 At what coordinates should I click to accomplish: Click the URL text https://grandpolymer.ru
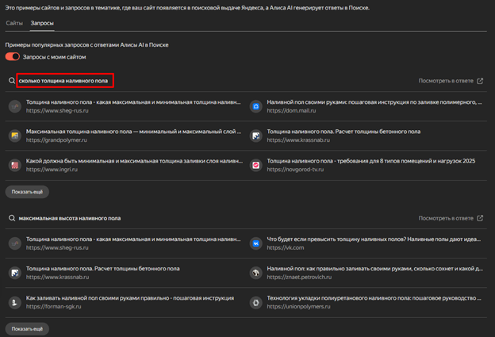56,140
